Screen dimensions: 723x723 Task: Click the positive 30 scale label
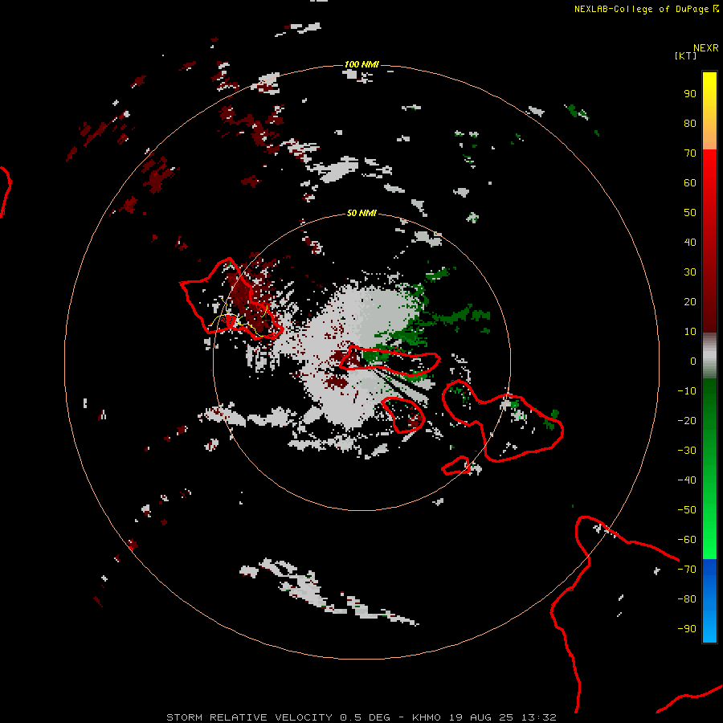pyautogui.click(x=690, y=272)
